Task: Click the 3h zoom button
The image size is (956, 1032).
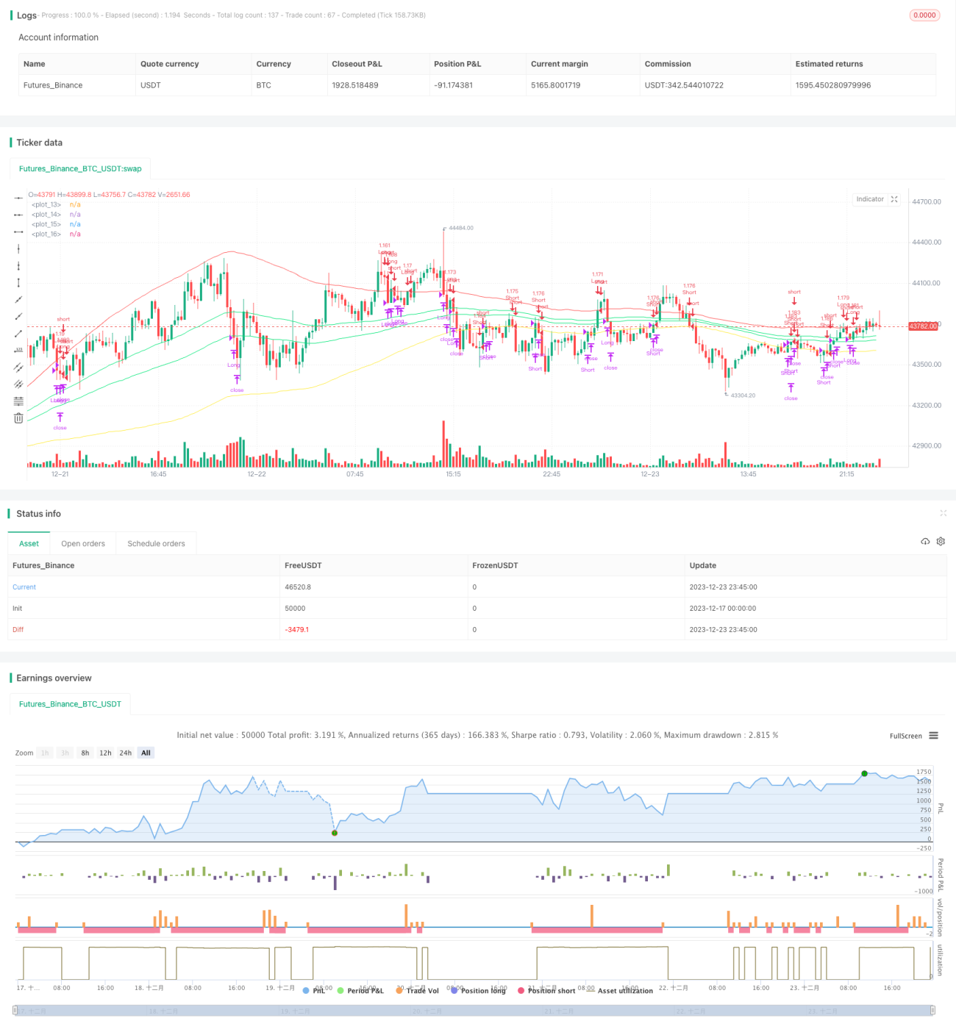Action: pyautogui.click(x=65, y=753)
